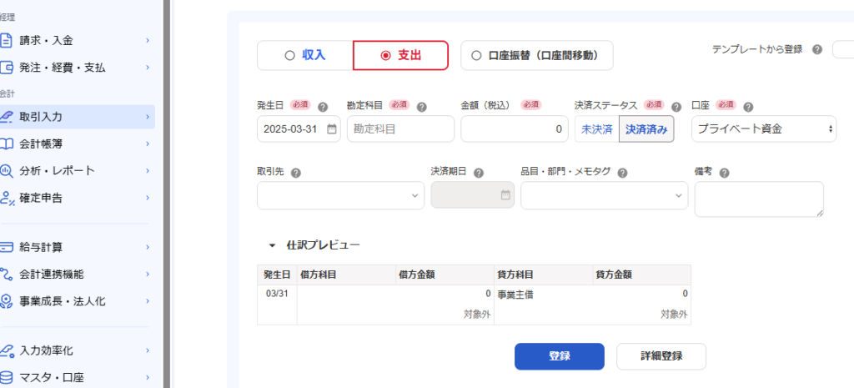Screen dimensions: 854x388
Task: Open the 取引先 dropdown
Action: pos(340,195)
